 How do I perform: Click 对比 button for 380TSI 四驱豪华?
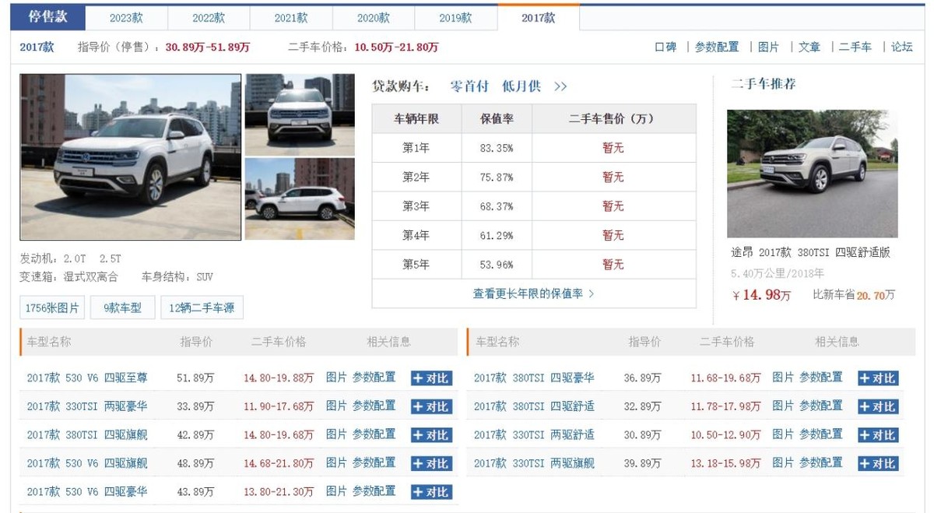click(x=878, y=378)
